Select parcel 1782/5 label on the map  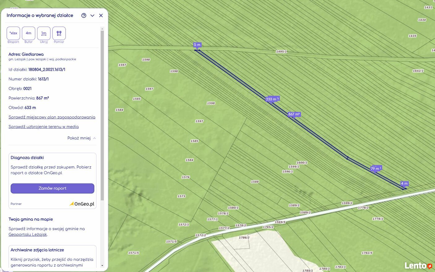[x=367, y=253]
